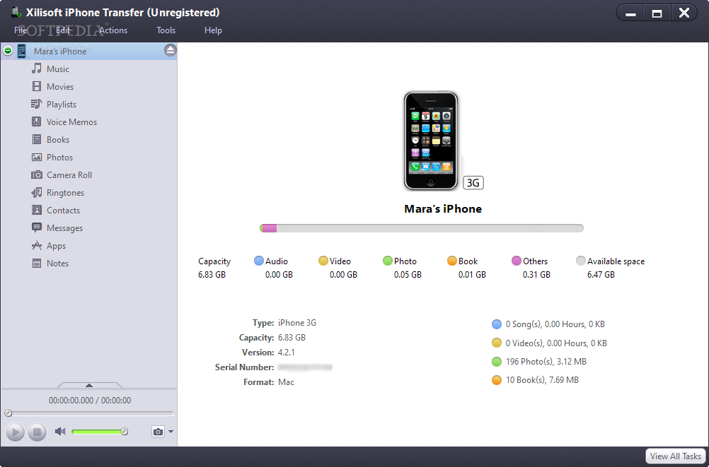Click the 'Mara's iPhone' title under device image

pyautogui.click(x=443, y=208)
